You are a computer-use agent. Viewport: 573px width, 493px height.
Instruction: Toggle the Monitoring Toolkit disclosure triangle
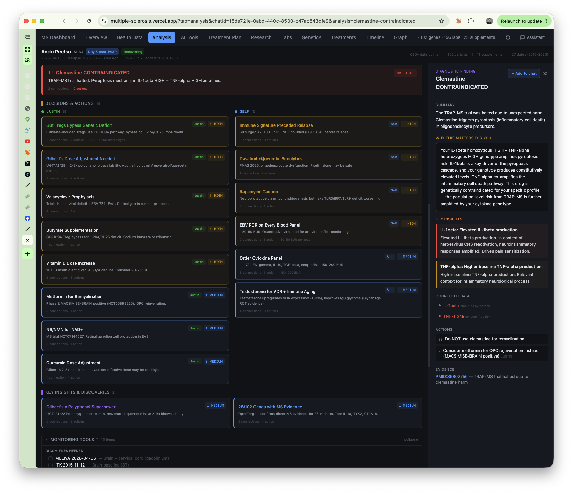(x=47, y=440)
